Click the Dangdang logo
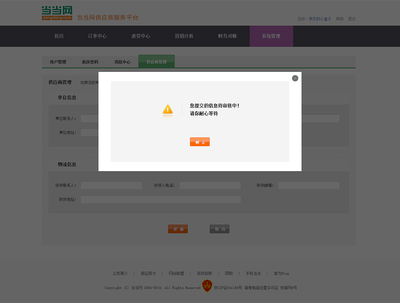 57,13
